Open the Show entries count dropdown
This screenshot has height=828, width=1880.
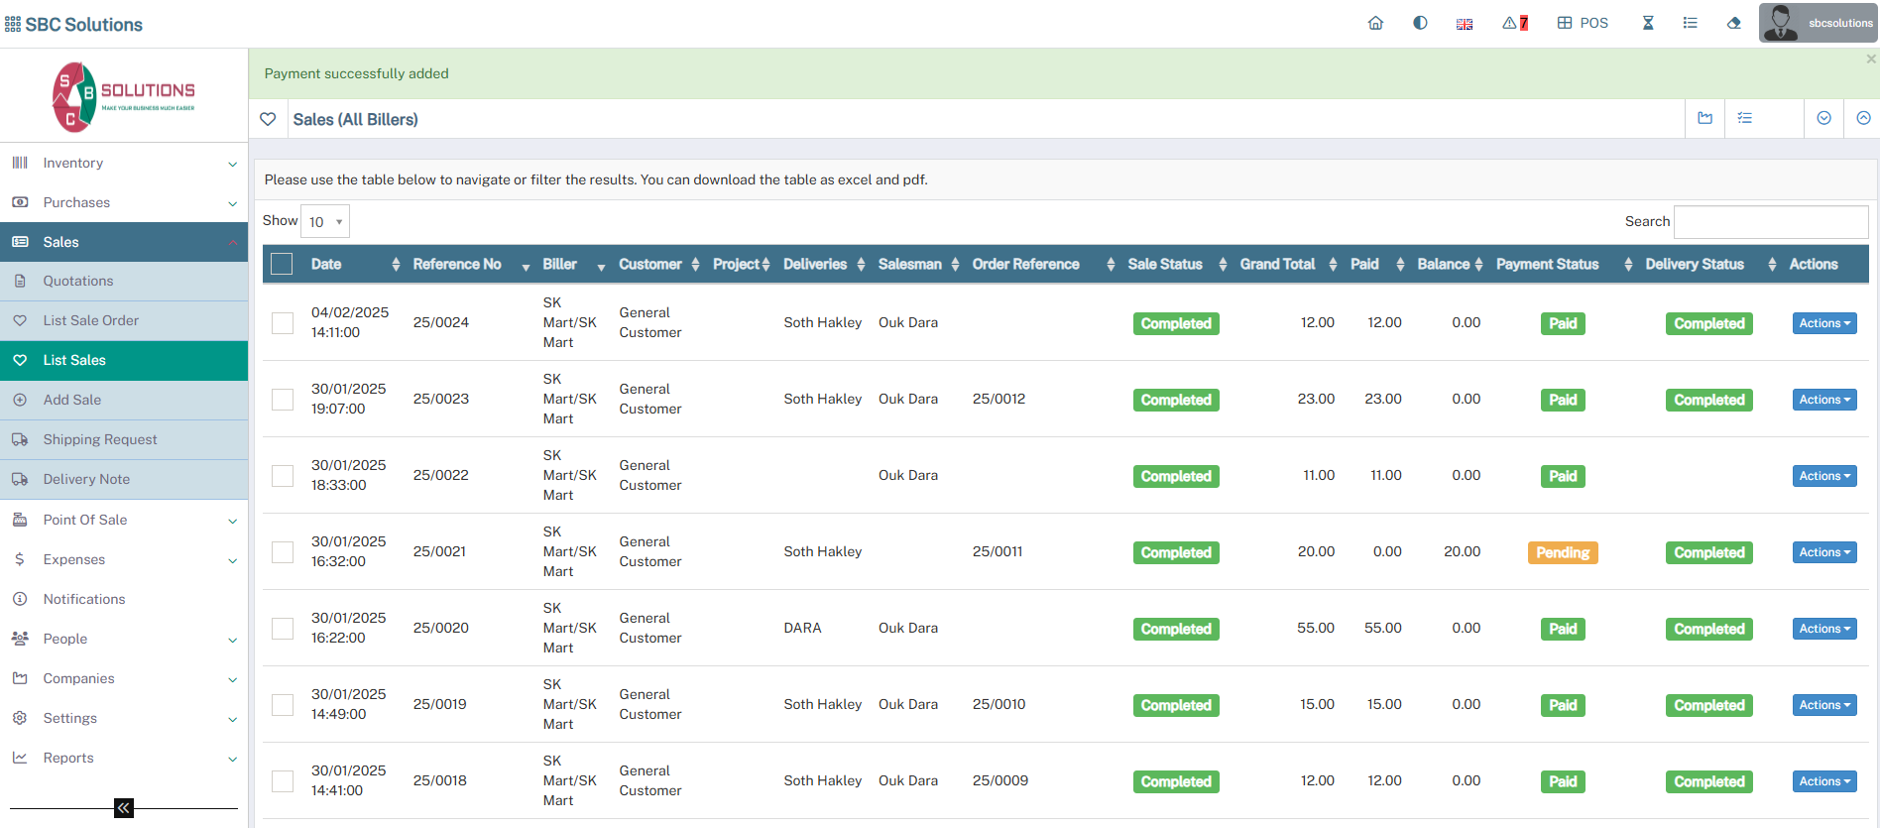coord(325,222)
